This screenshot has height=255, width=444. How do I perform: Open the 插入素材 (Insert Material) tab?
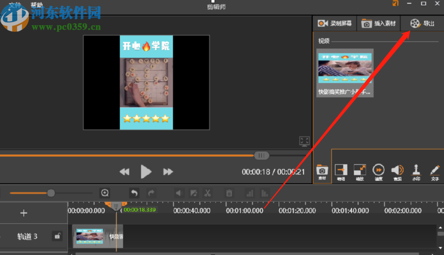coord(379,24)
